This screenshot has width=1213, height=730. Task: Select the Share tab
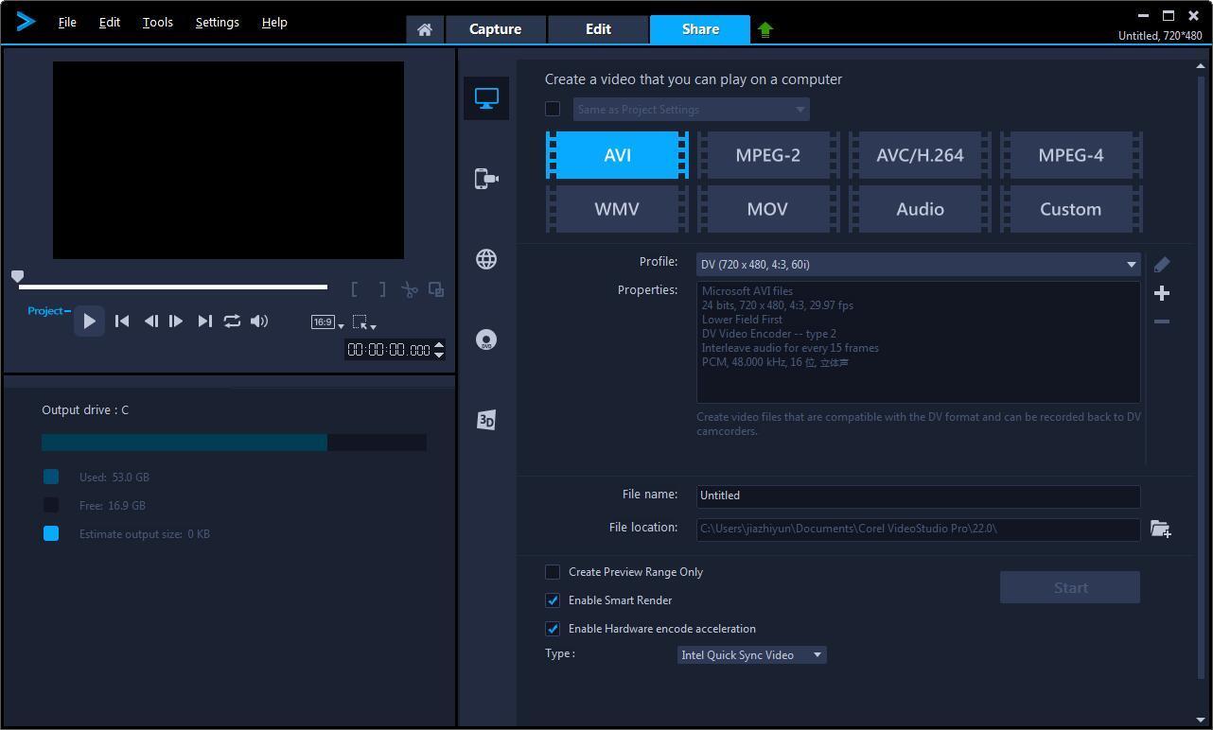coord(700,29)
